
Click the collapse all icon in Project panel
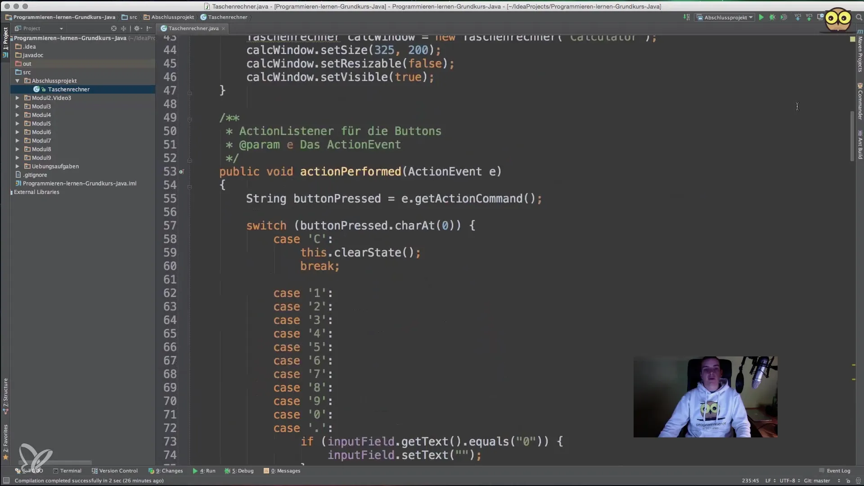123,28
